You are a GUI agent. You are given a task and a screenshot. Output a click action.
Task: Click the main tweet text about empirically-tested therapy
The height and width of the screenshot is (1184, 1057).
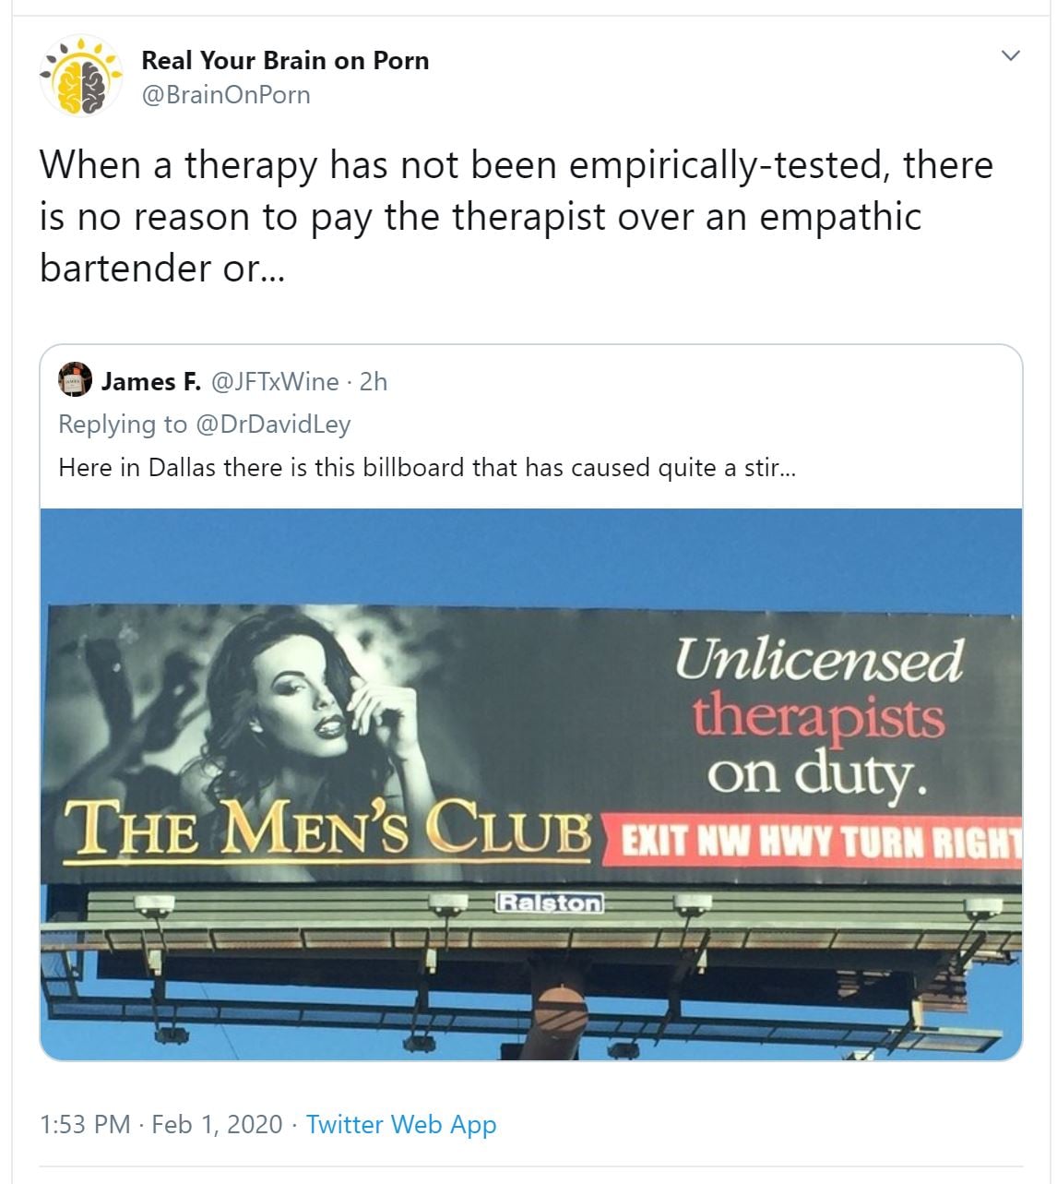517,216
